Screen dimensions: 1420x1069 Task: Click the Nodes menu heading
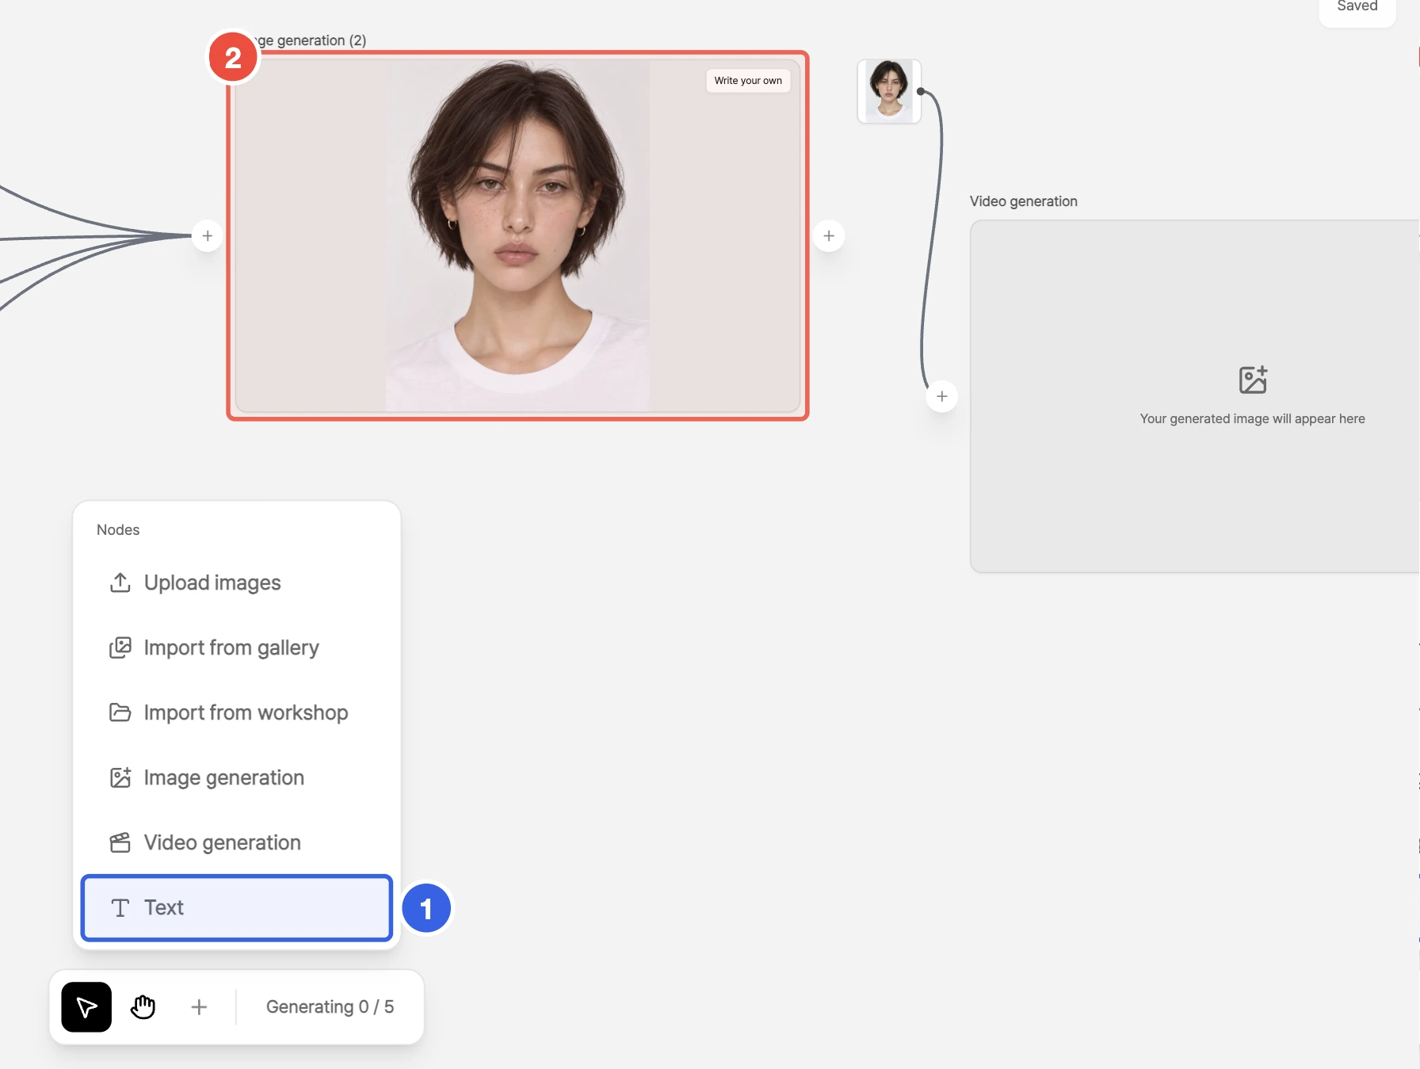tap(118, 529)
